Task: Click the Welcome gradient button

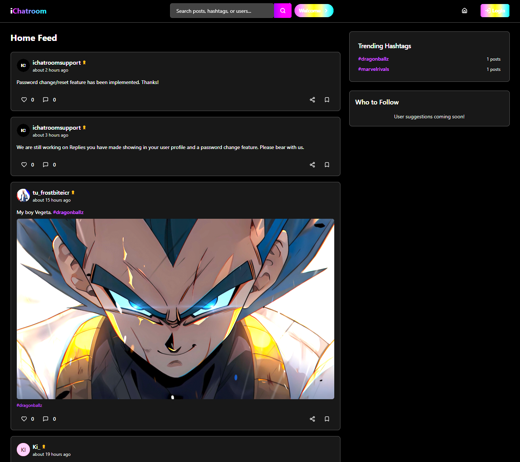Action: (314, 11)
